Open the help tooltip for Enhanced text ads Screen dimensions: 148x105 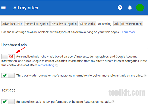click(x=113, y=102)
